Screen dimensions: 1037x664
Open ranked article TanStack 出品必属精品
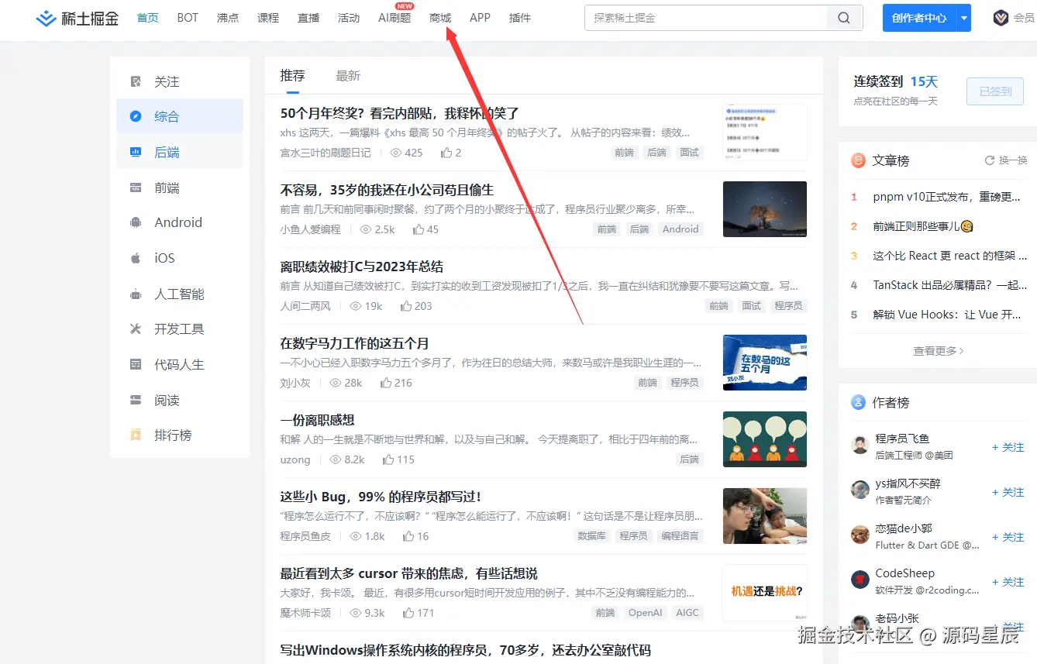pyautogui.click(x=949, y=285)
